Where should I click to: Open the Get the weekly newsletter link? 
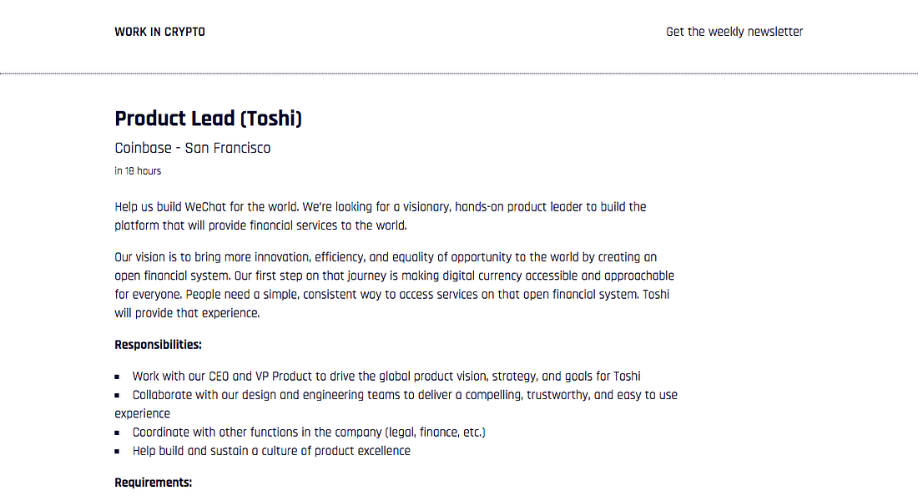734,32
